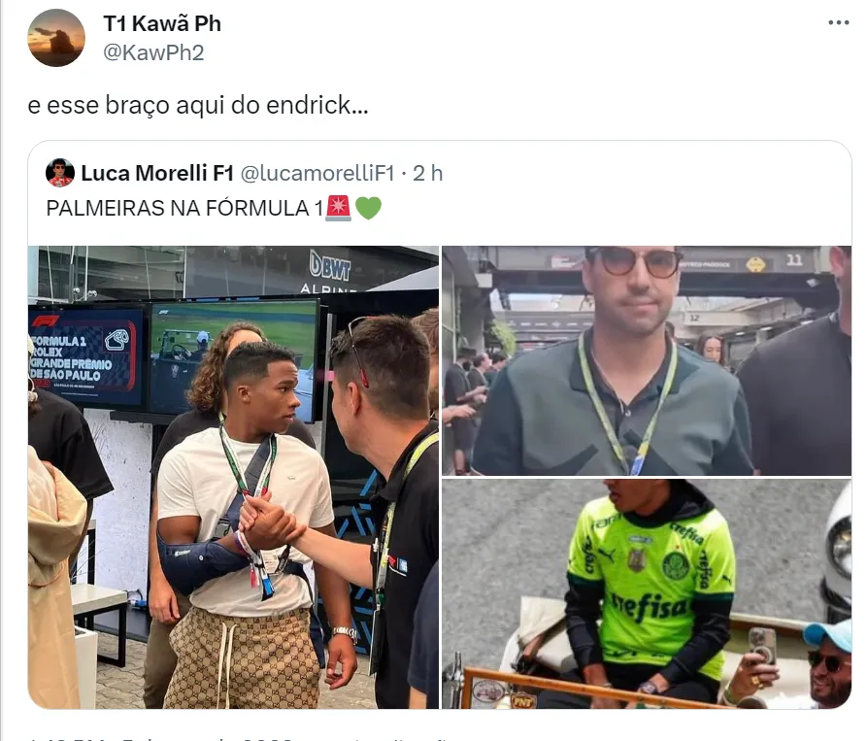Open the T1 Kawã Ph display name
Screen dimensions: 867x741
(162, 23)
